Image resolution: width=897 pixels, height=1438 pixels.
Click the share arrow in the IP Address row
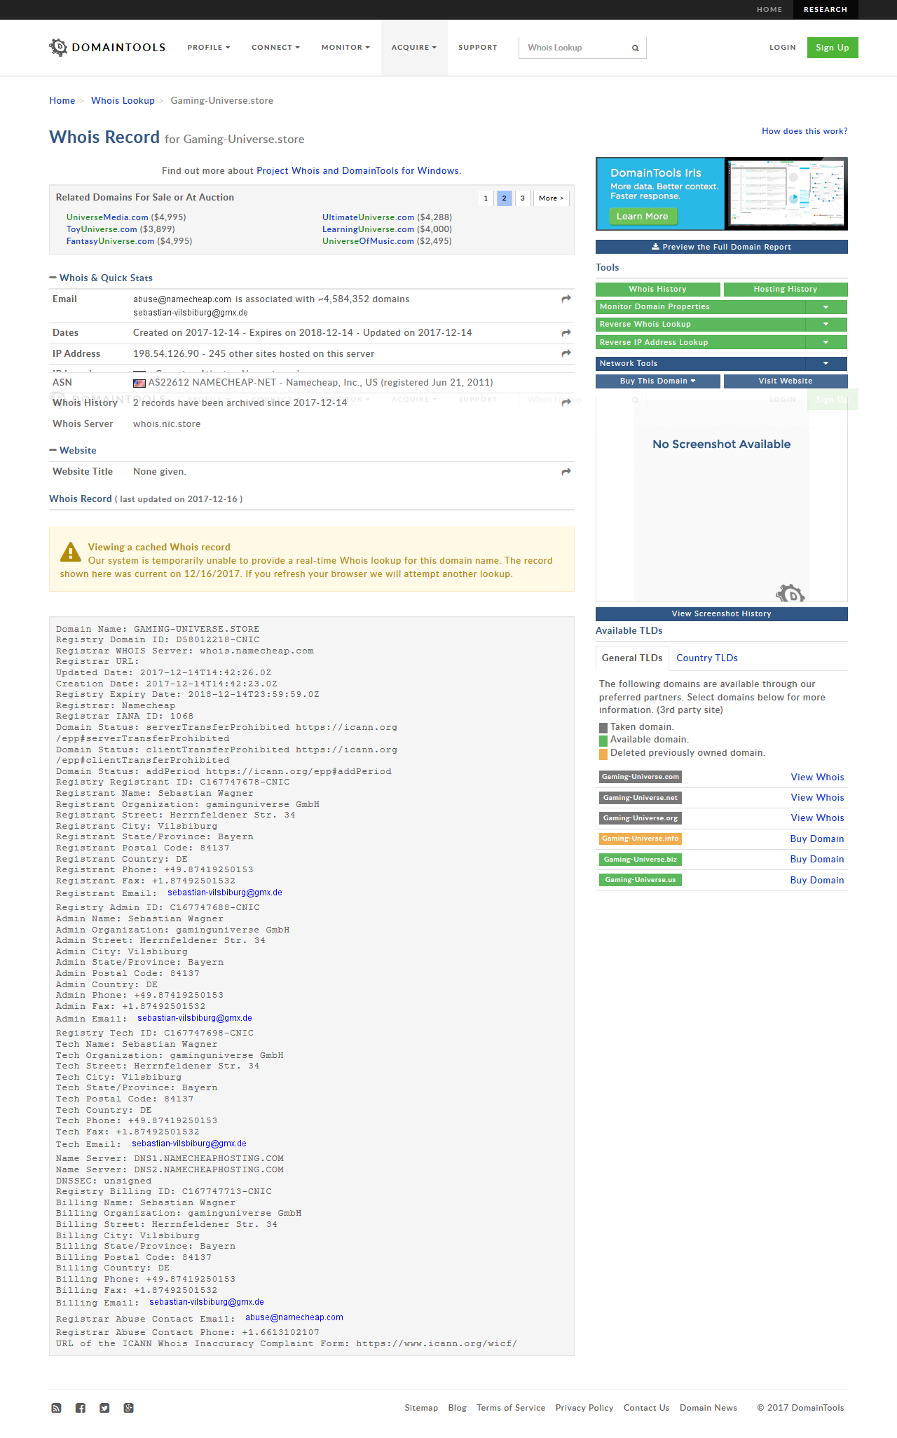(566, 353)
